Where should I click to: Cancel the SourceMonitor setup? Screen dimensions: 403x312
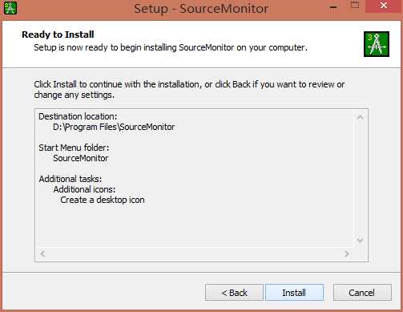click(362, 293)
